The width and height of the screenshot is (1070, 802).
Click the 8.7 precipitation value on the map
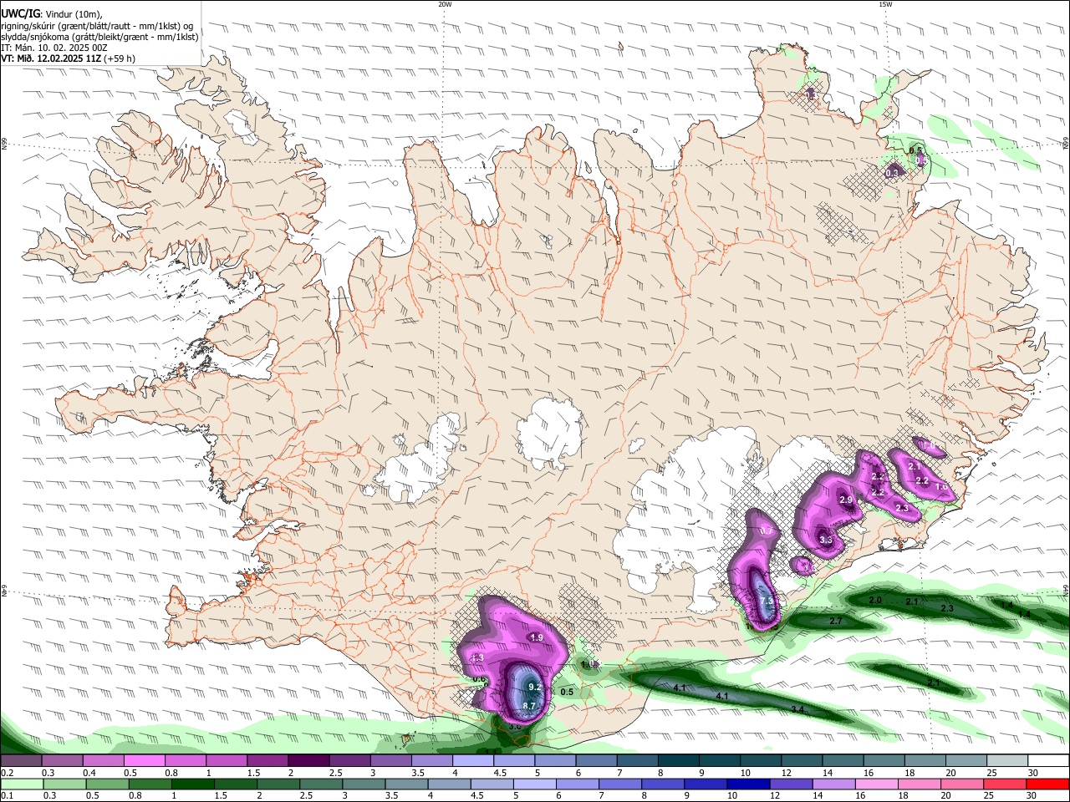528,706
